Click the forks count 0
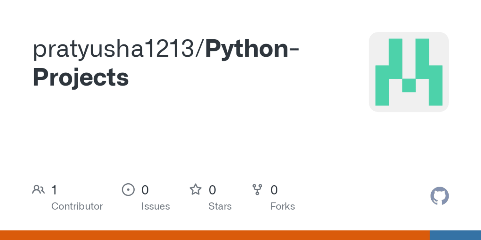Viewport: 481px width, 240px height. click(x=274, y=190)
